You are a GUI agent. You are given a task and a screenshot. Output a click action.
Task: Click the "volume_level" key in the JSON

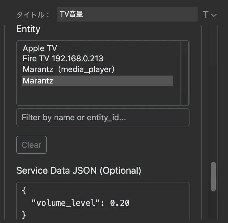coord(66,203)
